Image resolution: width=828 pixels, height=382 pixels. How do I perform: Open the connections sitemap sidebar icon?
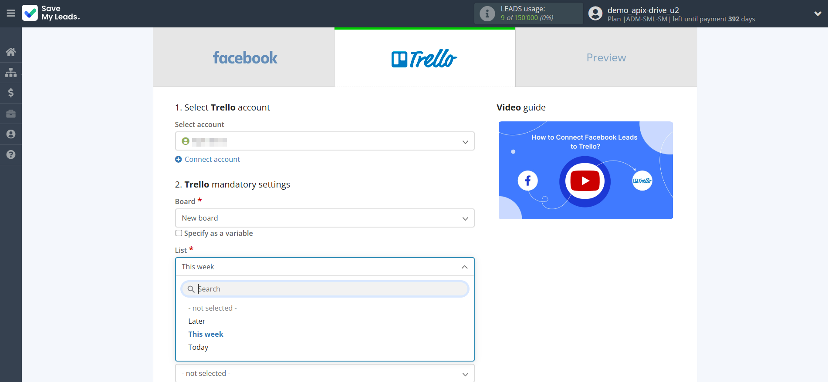tap(11, 72)
